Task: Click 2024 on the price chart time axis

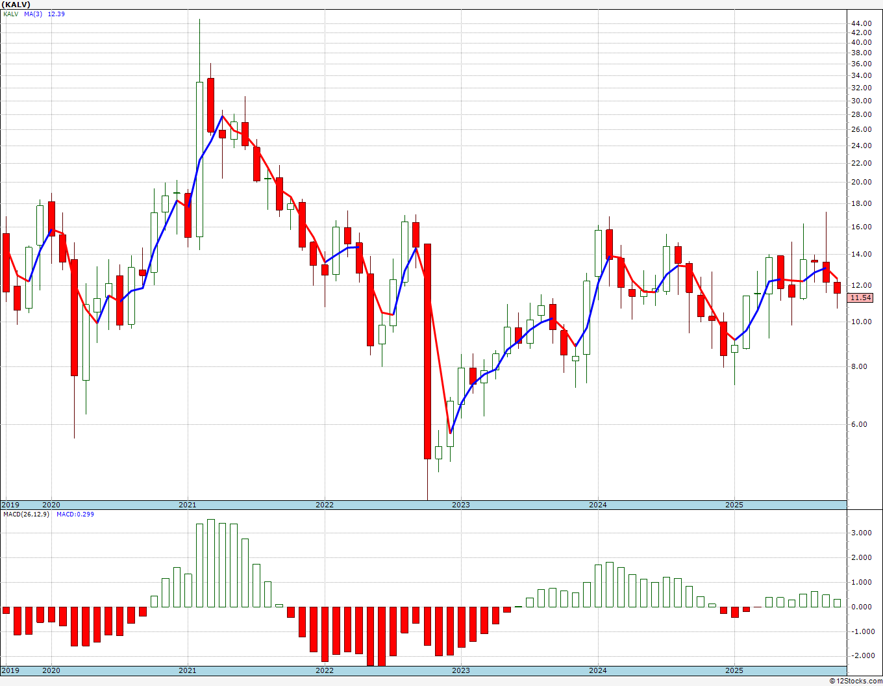Action: coord(598,505)
